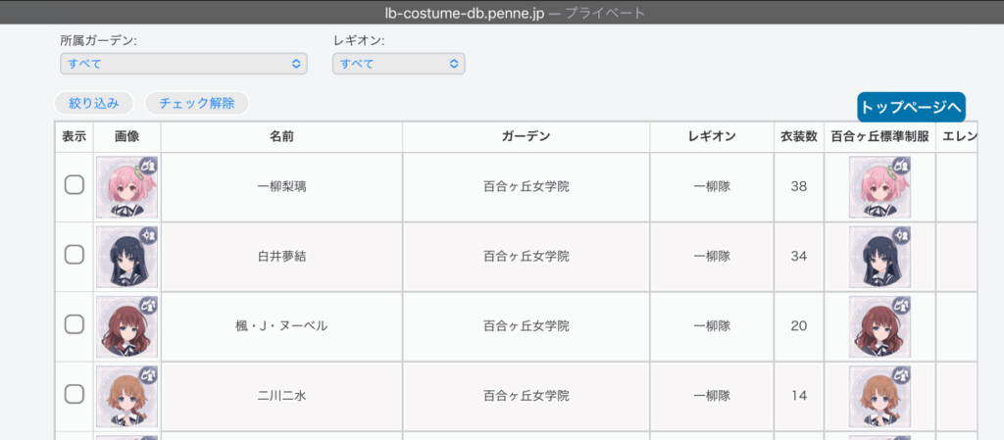Tick the checkbox in the 白井夢結 row
Screen dimensions: 1004x440
coord(75,255)
